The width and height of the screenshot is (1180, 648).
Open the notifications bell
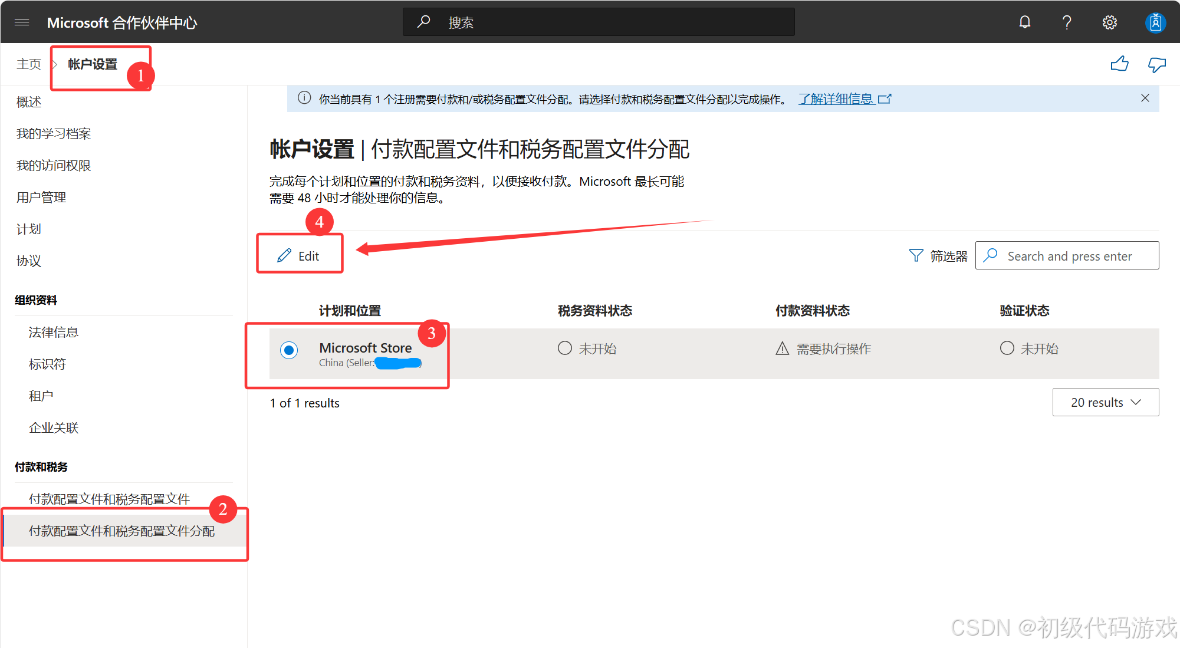1025,22
